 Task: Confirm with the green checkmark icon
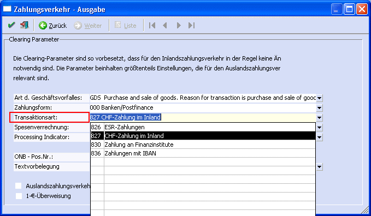click(x=11, y=25)
